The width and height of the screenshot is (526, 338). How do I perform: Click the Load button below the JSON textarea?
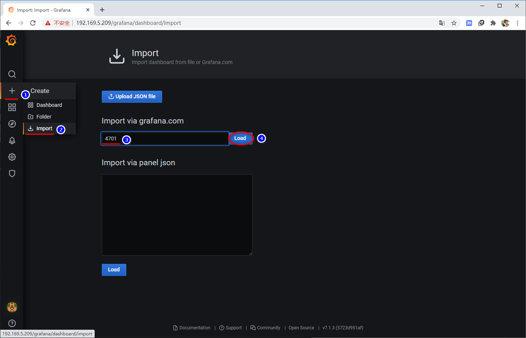[114, 270]
